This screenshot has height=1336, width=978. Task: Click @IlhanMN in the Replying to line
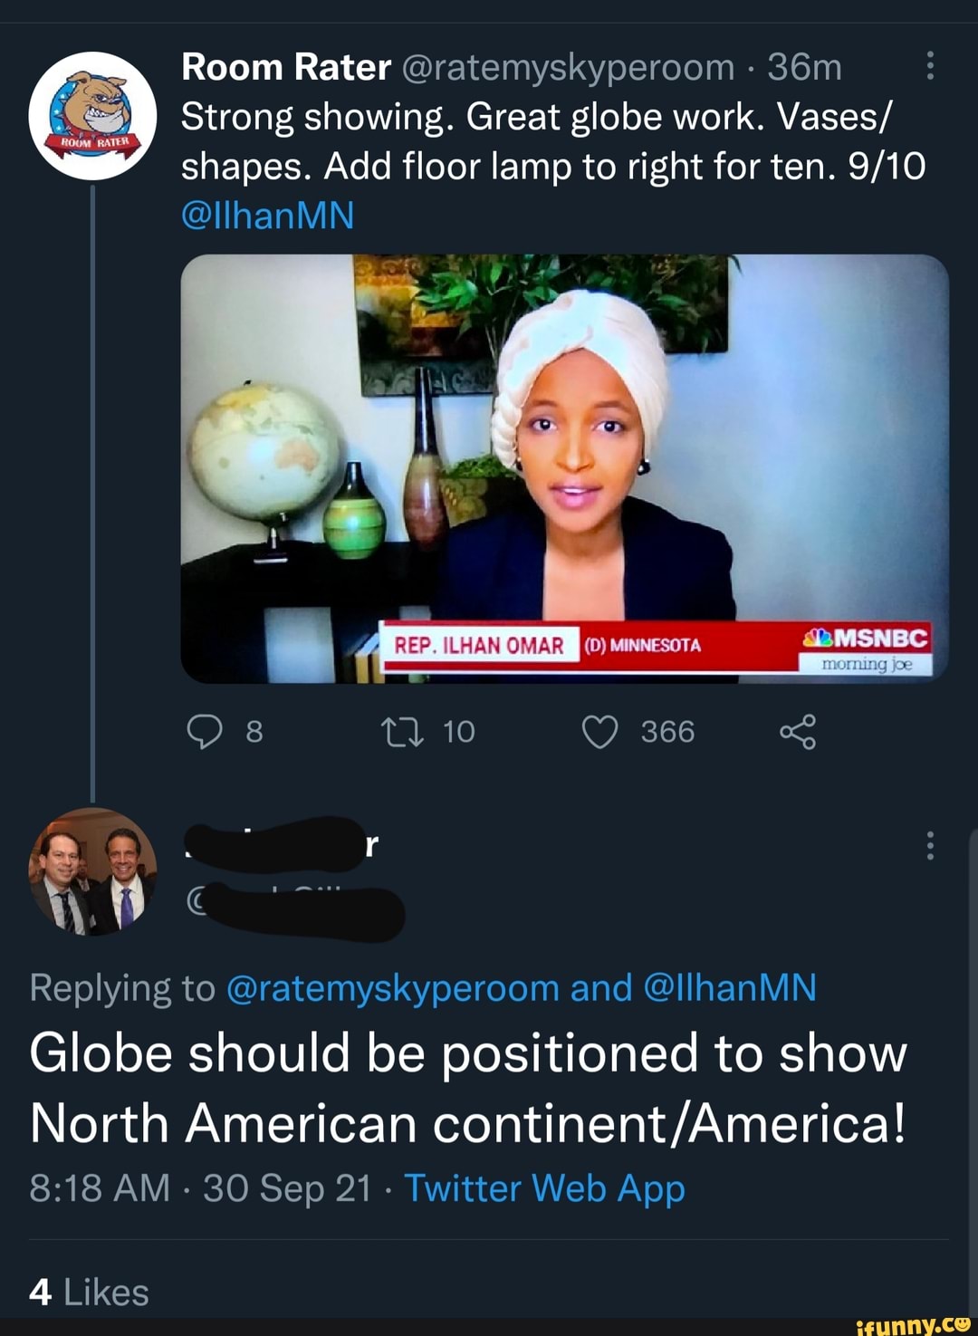point(730,987)
